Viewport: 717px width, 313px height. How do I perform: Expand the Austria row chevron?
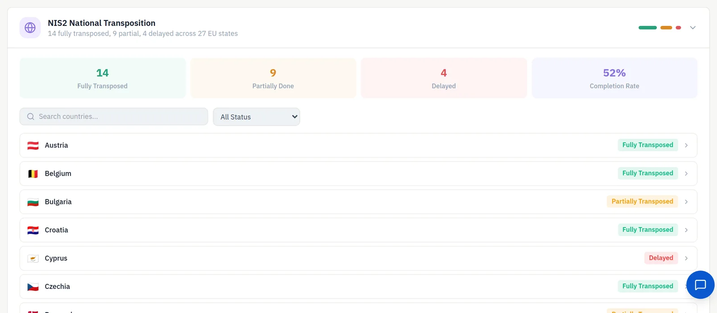tap(686, 145)
